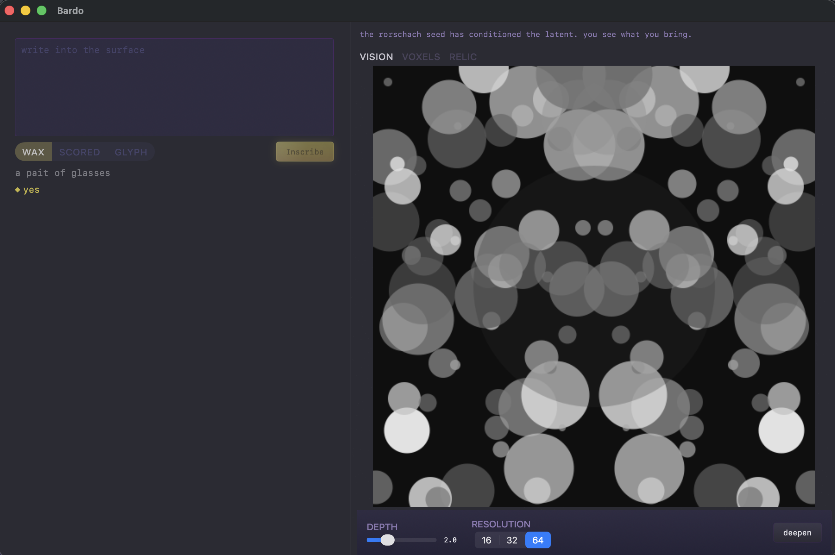
Task: Open the RELIC tab
Action: pos(462,57)
